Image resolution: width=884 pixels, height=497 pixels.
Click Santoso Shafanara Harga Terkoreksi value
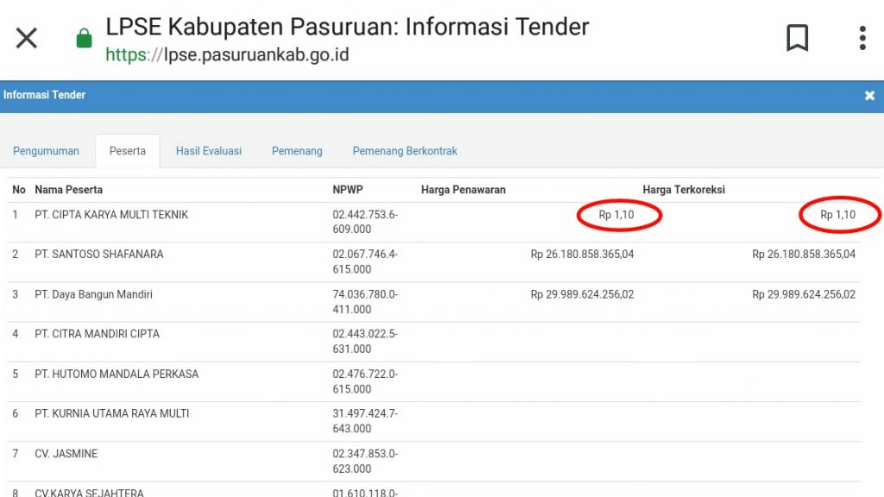click(x=804, y=255)
